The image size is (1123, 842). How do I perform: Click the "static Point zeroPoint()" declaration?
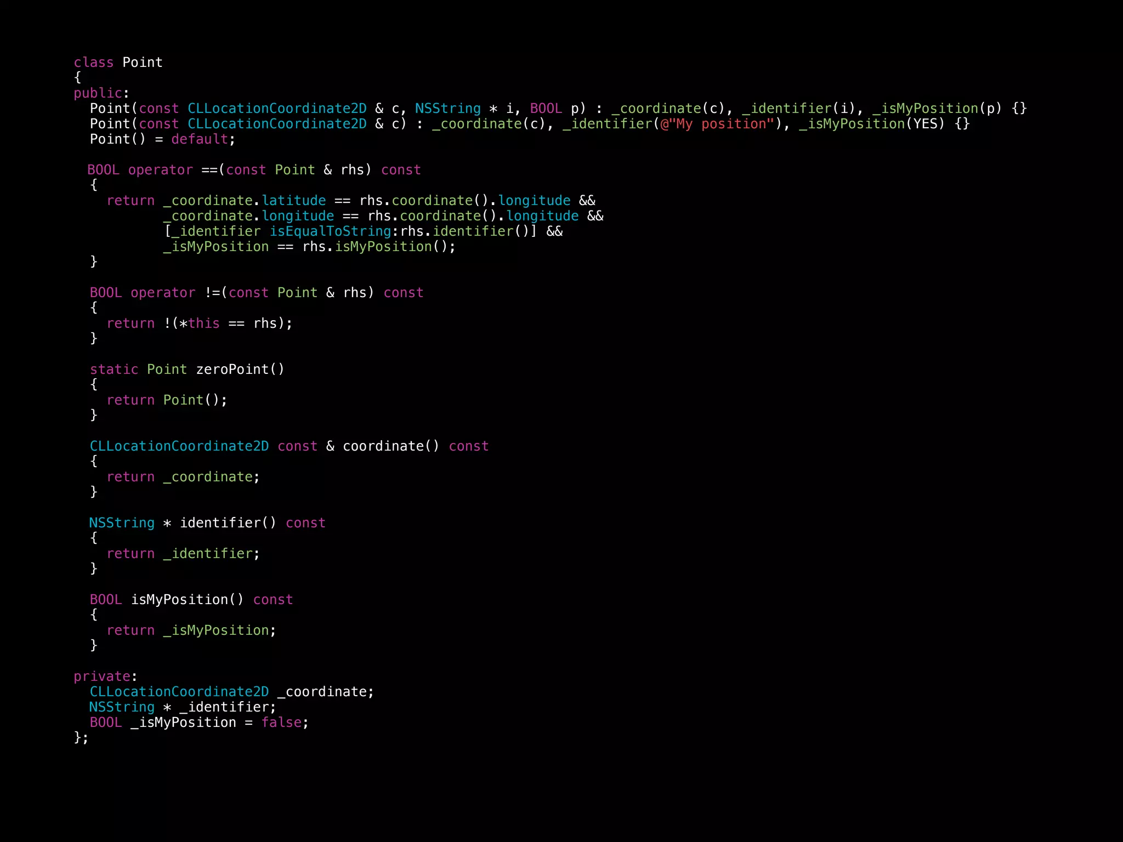pyautogui.click(x=187, y=369)
